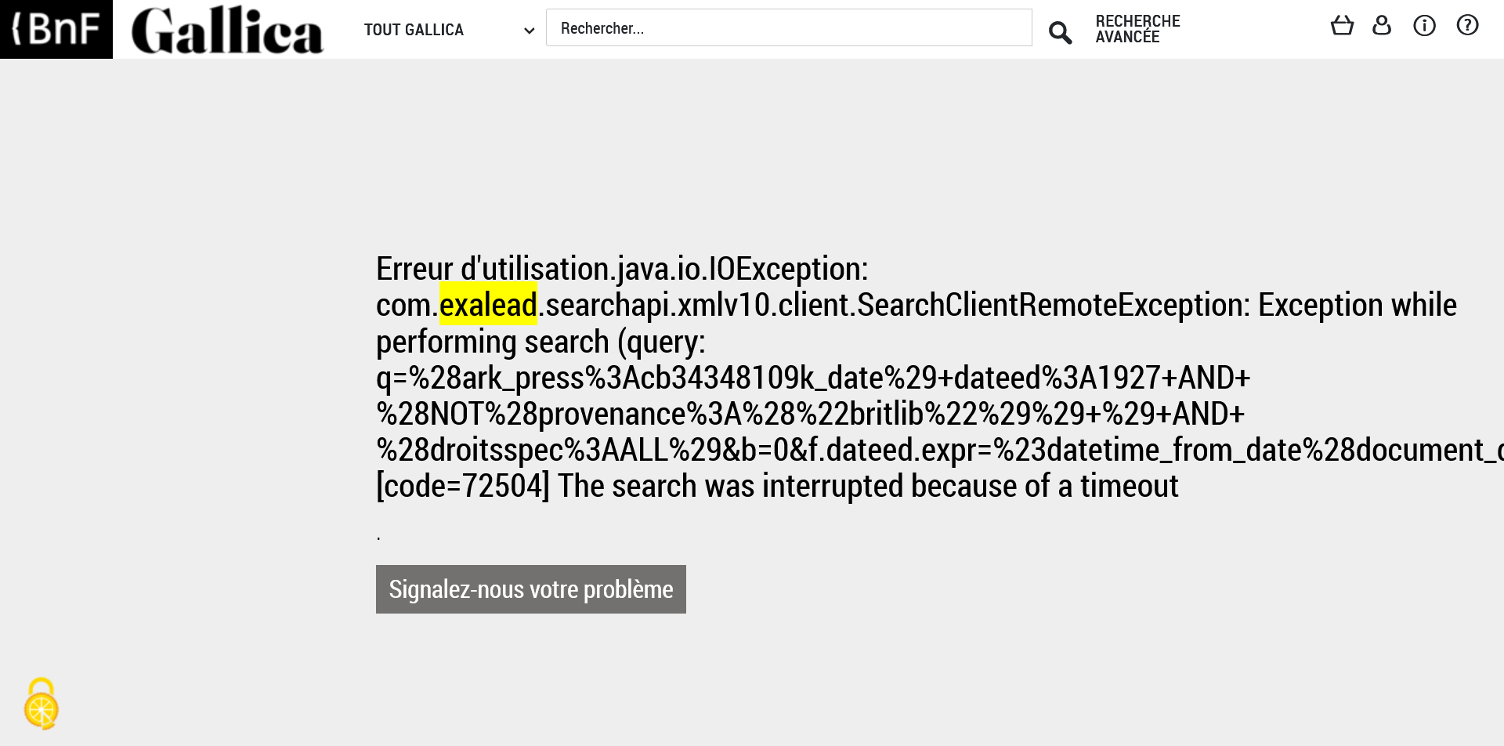Click the chevron next to TOUT GALLICA

[x=529, y=31]
